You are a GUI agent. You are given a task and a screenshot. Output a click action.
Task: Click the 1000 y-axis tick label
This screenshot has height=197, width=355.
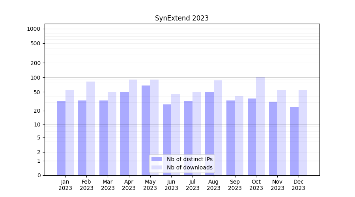pos(34,29)
